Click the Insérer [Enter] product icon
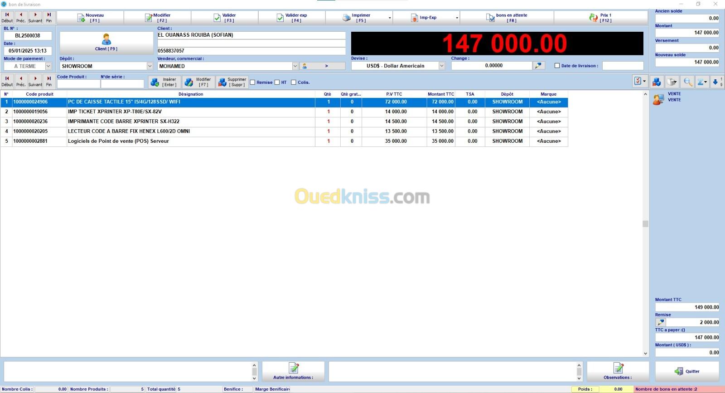725x393 pixels. pos(155,82)
